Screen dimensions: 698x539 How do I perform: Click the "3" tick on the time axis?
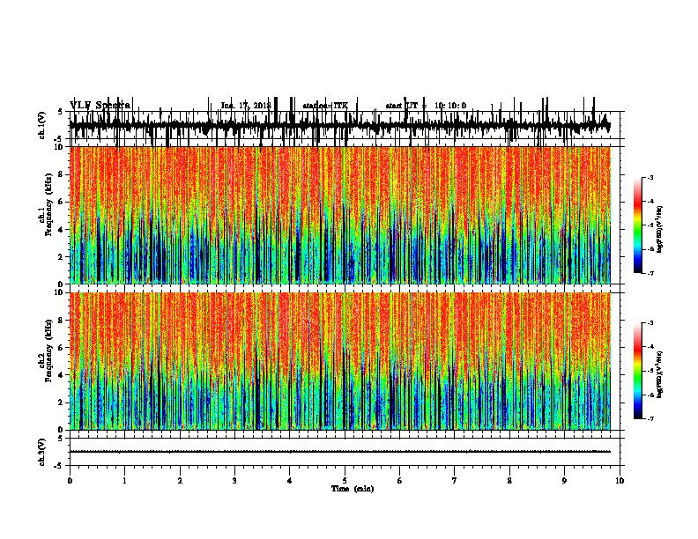pos(234,481)
